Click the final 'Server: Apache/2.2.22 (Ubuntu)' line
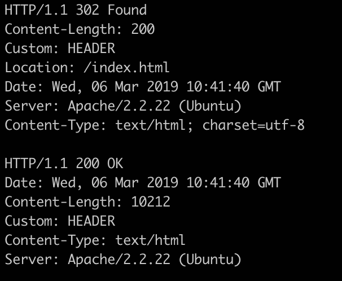 [x=123, y=260]
